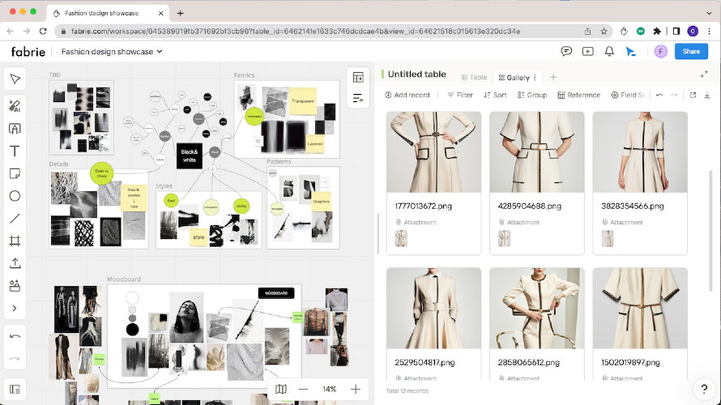Viewport: 721px width, 405px height.
Task: Bookmark this page with star icon
Action: [x=604, y=32]
